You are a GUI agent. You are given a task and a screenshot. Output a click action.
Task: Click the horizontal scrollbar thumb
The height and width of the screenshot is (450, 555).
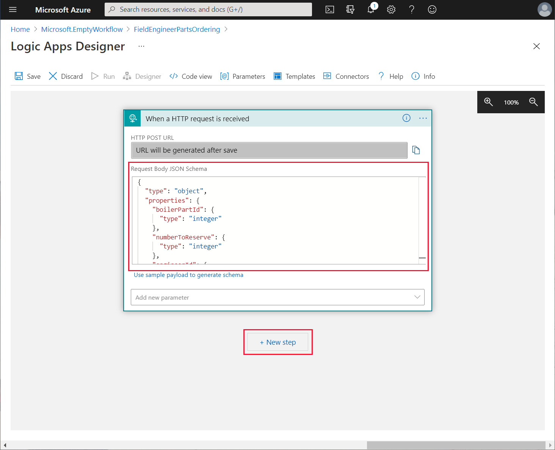click(456, 445)
